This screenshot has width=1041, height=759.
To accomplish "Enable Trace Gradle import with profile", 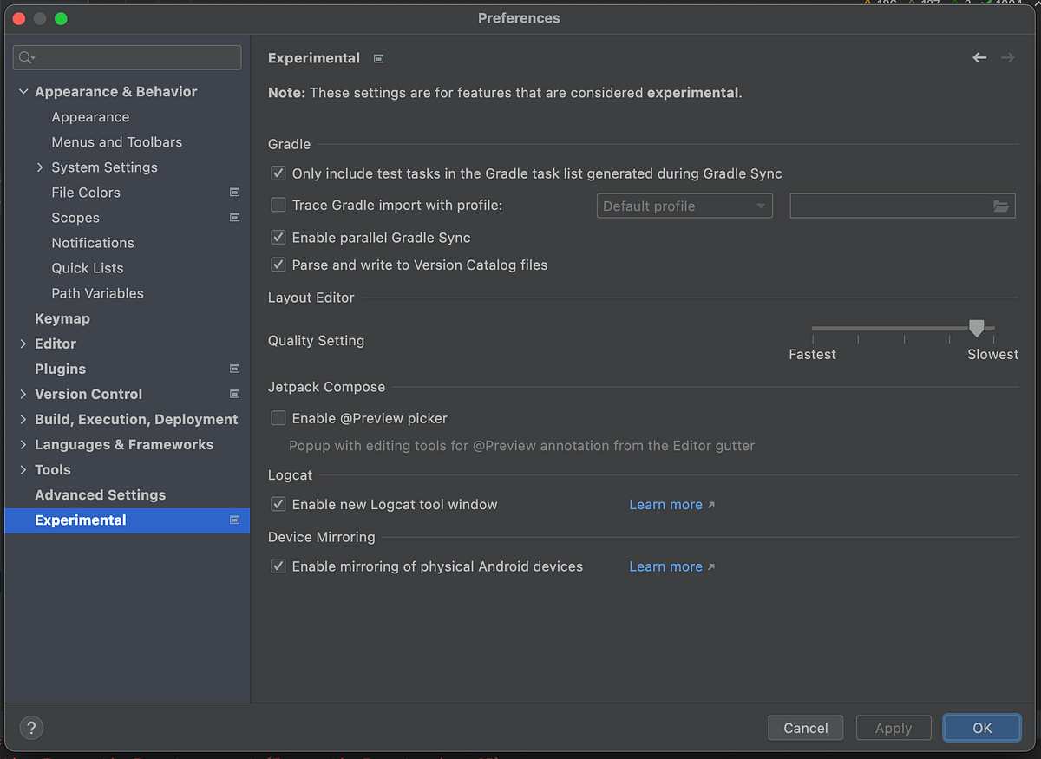I will tap(278, 205).
